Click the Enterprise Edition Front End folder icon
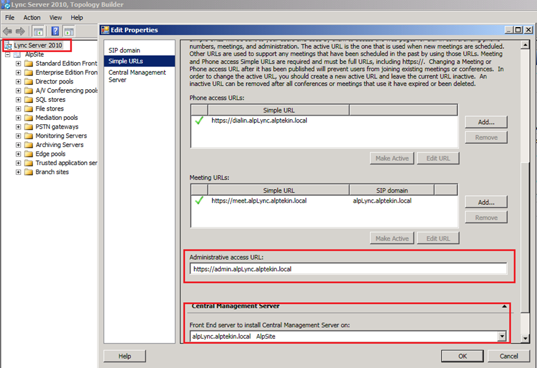Viewport: 537px width, 368px height. 29,72
